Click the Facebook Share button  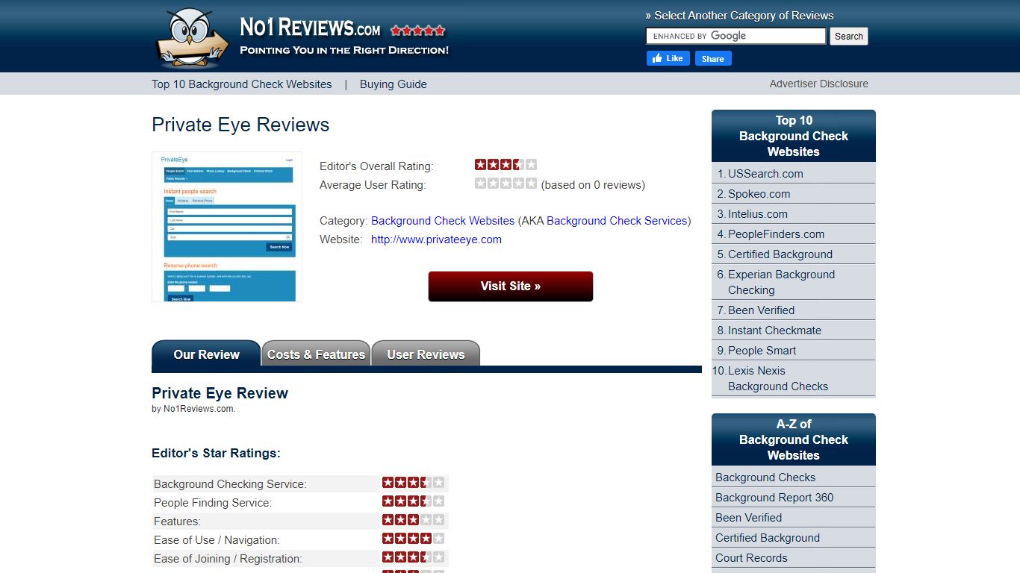click(713, 58)
